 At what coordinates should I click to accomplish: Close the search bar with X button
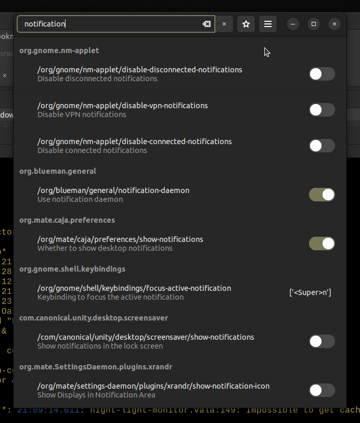click(x=224, y=24)
